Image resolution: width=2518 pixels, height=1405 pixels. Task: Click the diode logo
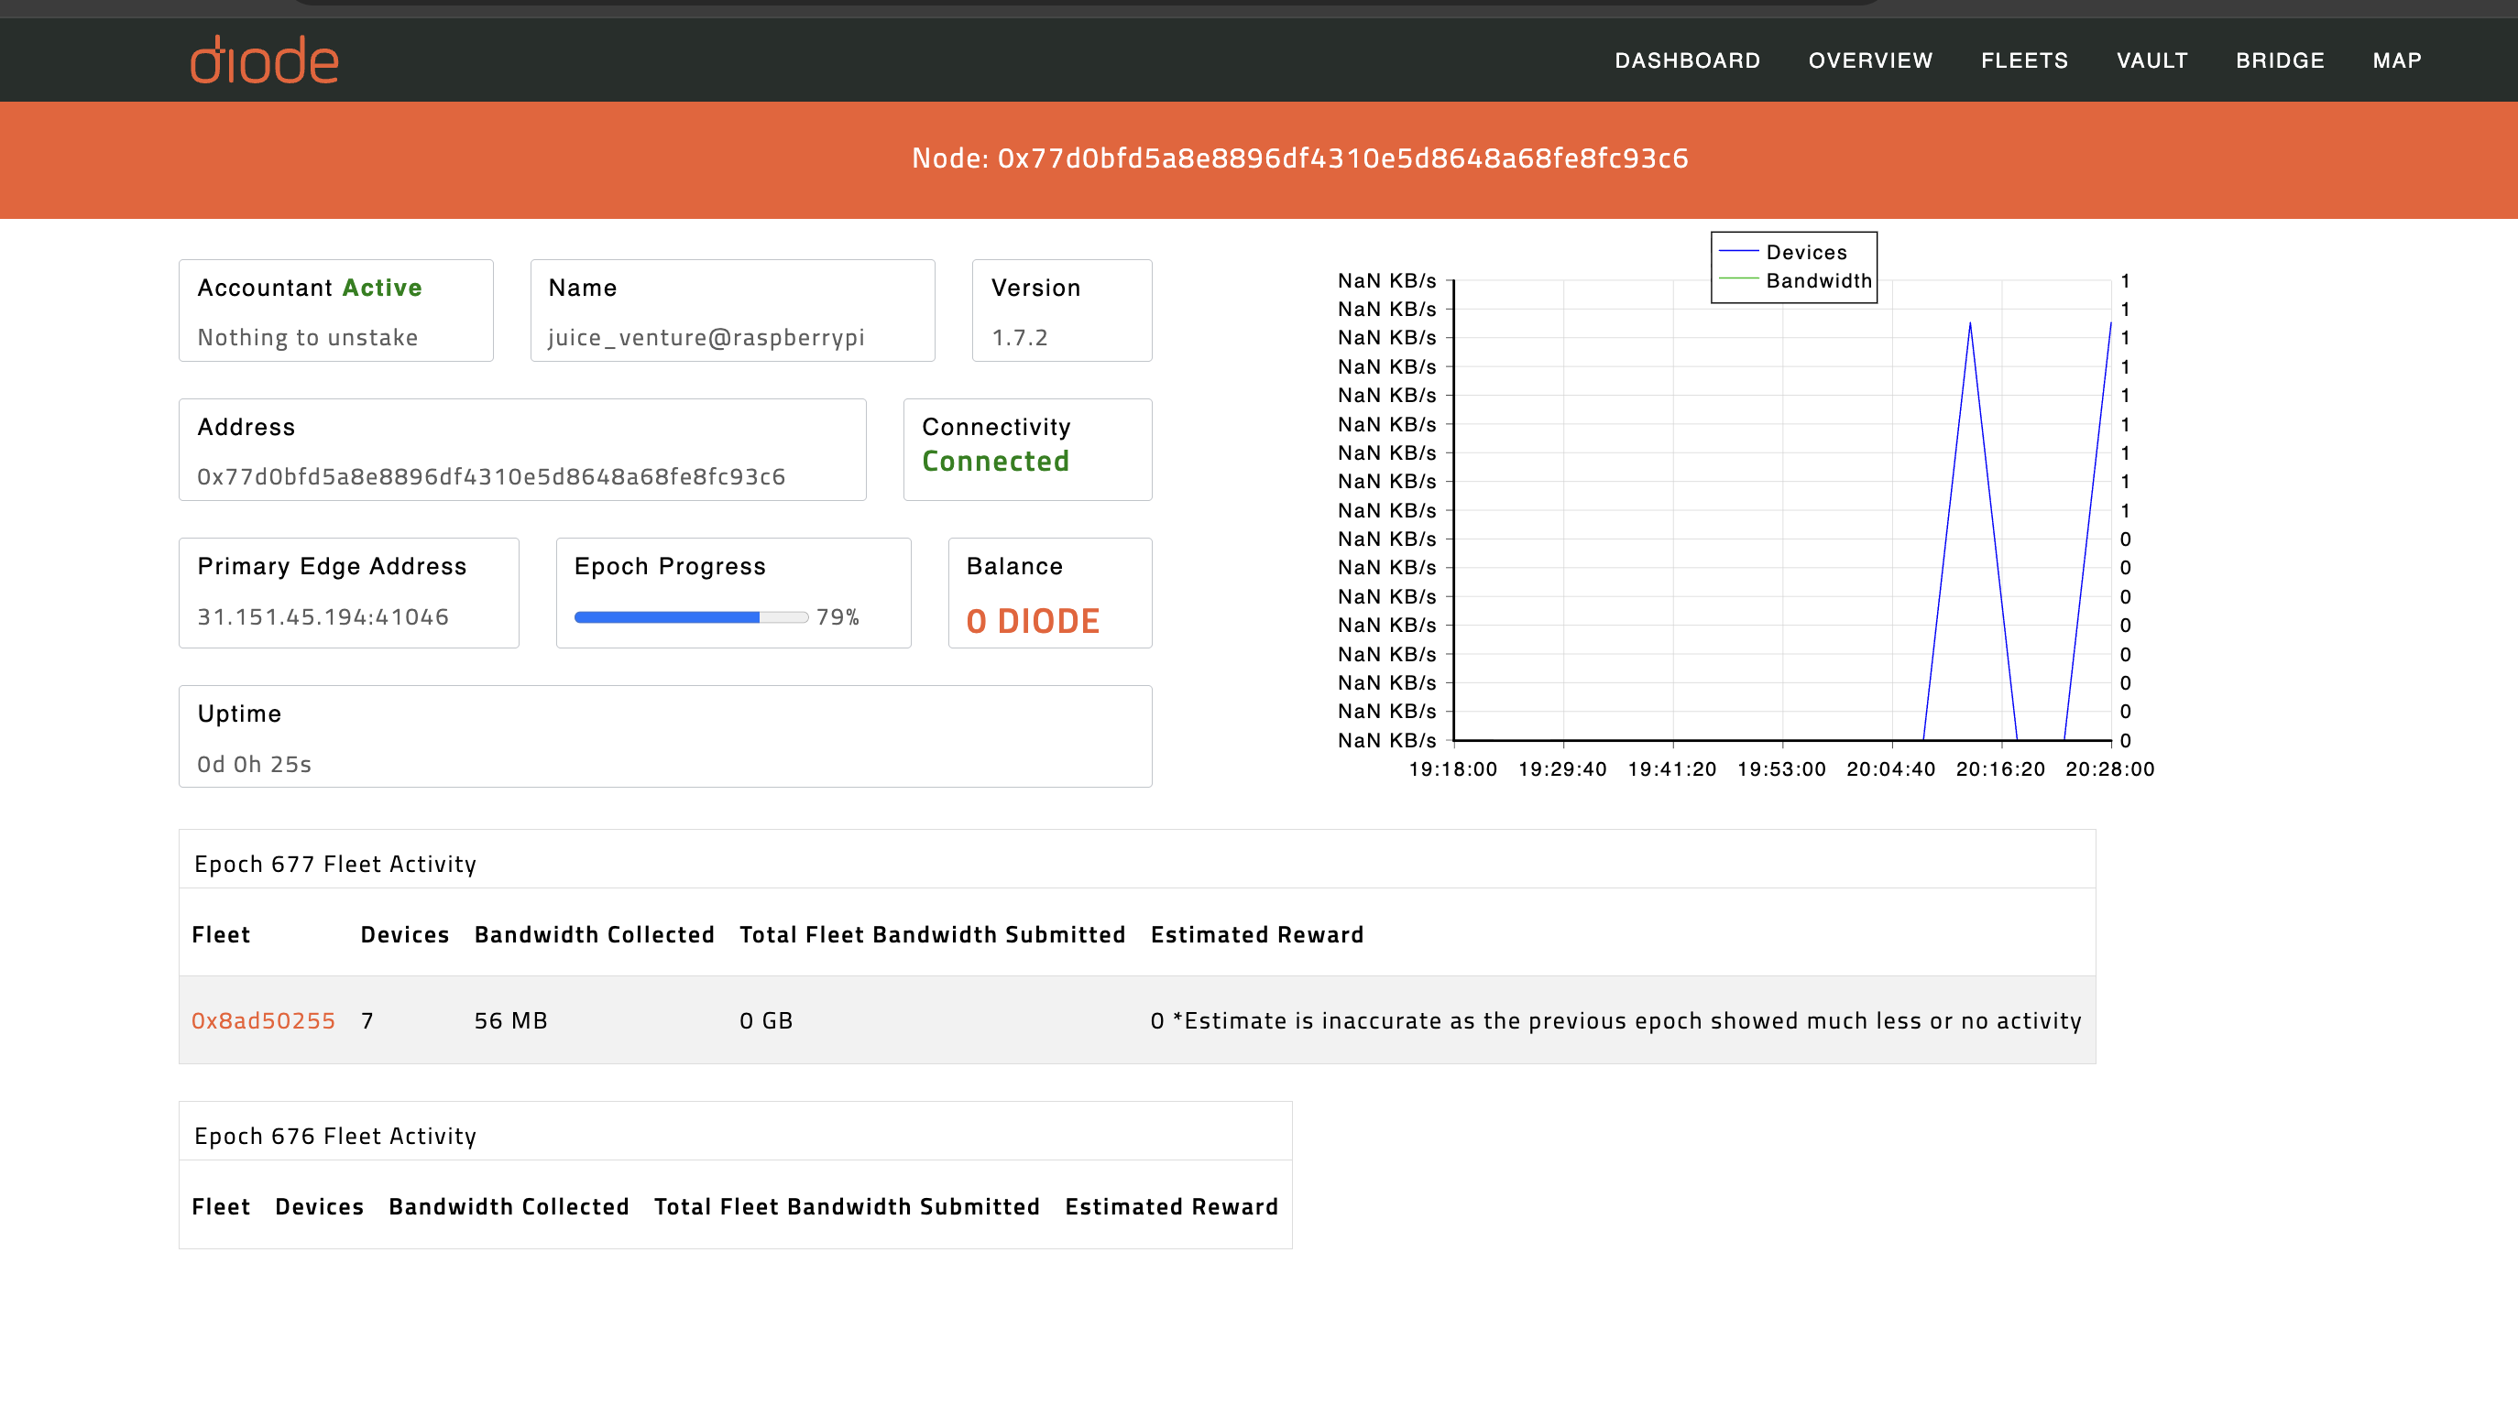coord(264,60)
